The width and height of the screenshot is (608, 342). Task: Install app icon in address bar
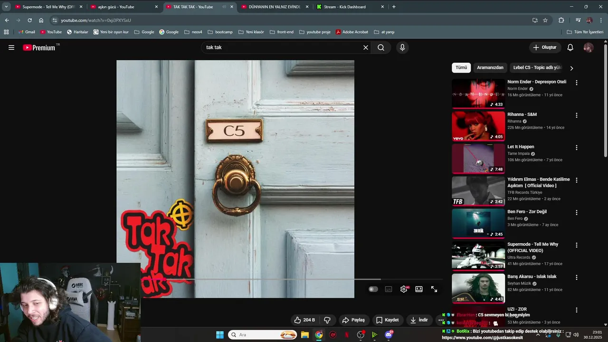(x=535, y=20)
